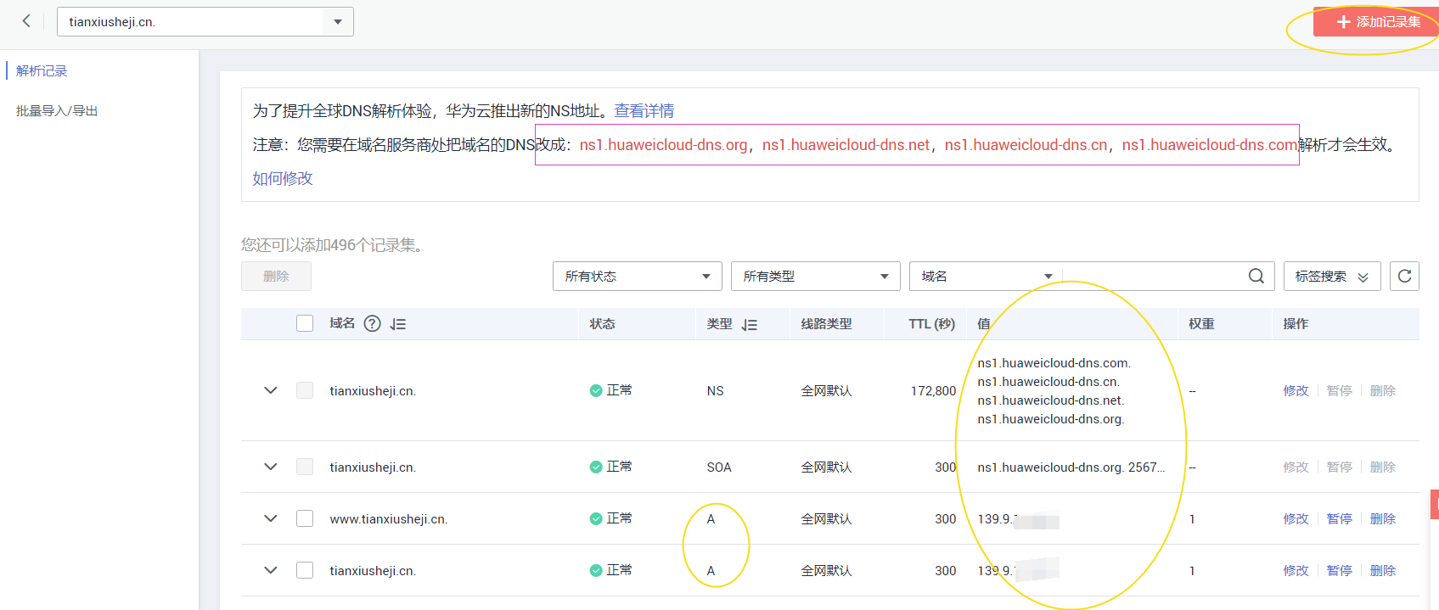1439x610 pixels.
Task: Click the disabled checkbox of the NS row
Action: (x=305, y=390)
